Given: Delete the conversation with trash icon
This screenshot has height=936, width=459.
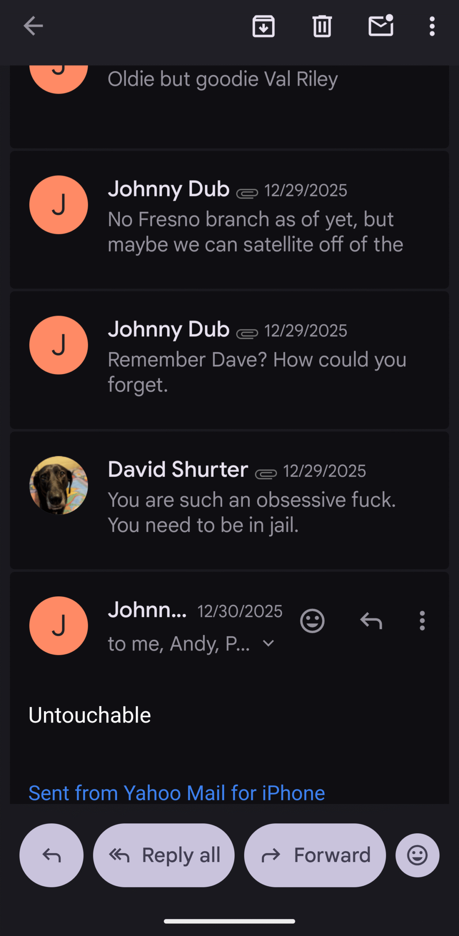Looking at the screenshot, I should click(322, 26).
